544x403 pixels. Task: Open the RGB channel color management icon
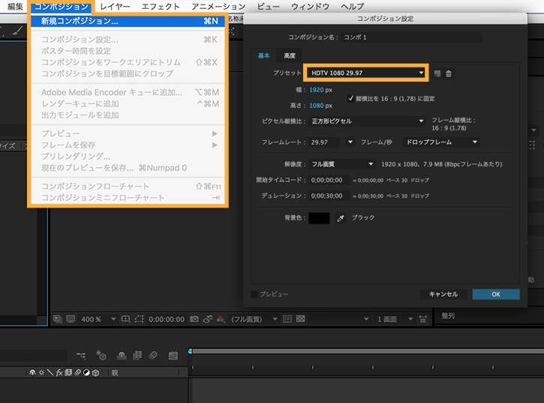click(221, 319)
